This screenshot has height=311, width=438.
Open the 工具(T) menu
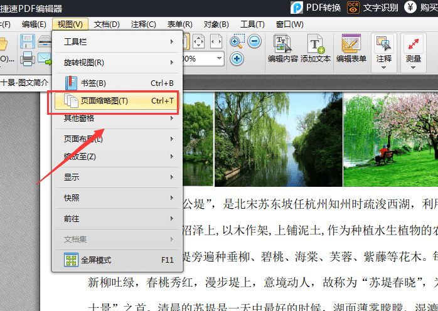tap(252, 24)
